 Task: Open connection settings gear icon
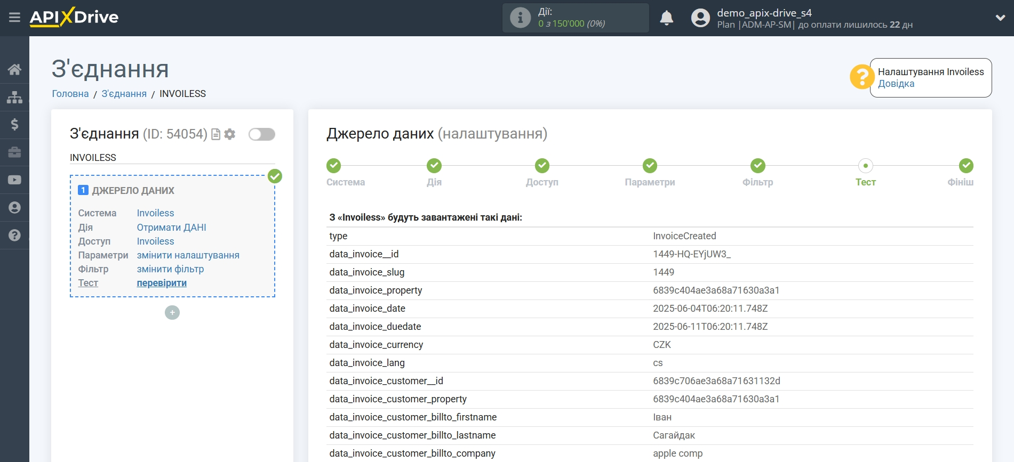230,134
